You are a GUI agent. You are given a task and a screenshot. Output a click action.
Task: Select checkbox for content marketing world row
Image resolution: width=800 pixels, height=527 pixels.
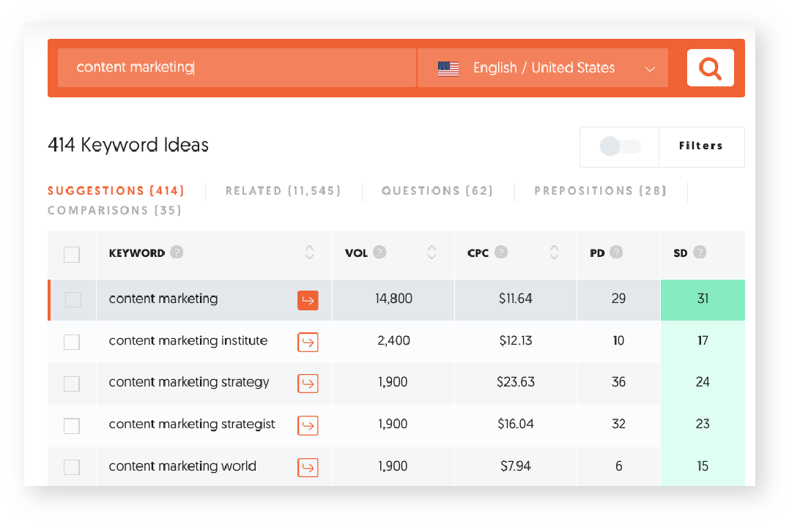tap(72, 467)
